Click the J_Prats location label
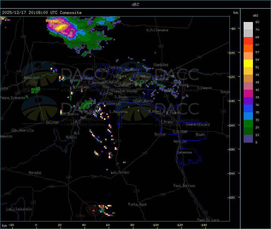The image size is (271, 229). 167,122
